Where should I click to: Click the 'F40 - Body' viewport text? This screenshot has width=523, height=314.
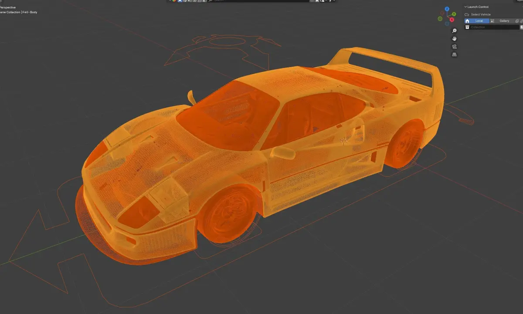[30, 12]
